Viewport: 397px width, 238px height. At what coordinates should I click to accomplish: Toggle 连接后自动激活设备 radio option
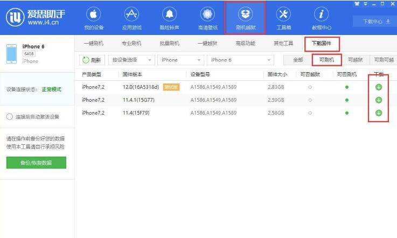pyautogui.click(x=10, y=116)
